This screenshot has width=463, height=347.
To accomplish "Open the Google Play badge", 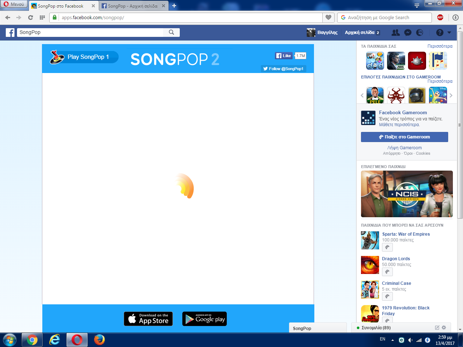I will [x=204, y=319].
